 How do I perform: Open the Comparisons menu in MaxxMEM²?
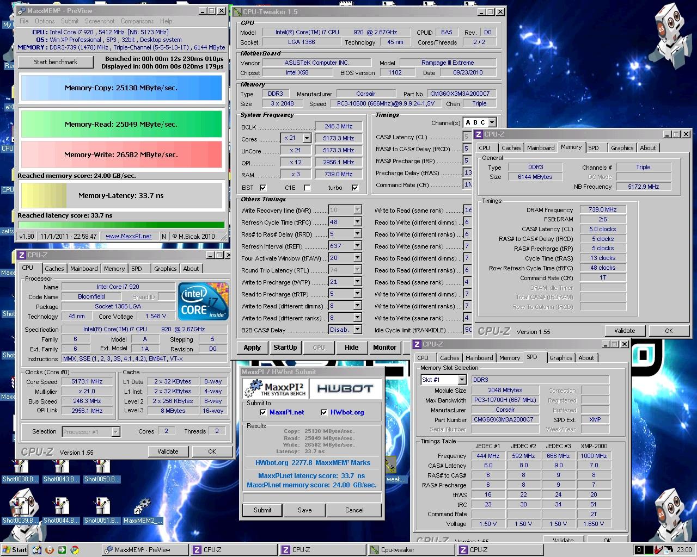tap(137, 21)
